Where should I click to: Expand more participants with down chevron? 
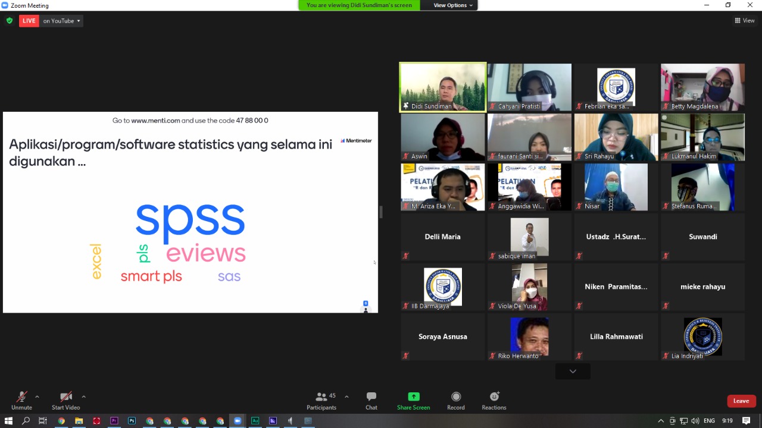pyautogui.click(x=573, y=371)
